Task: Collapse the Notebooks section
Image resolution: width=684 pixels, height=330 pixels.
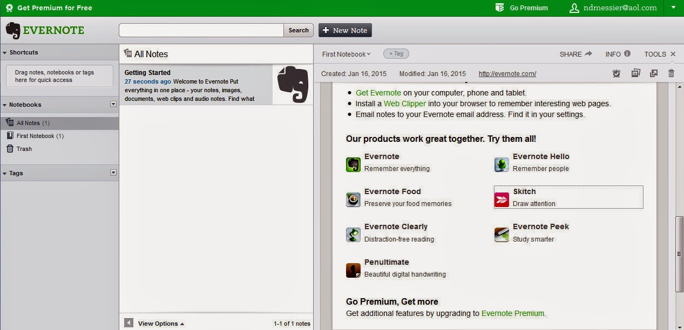Action: (5, 105)
